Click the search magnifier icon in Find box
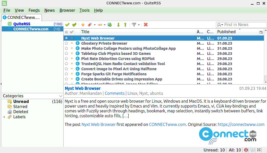267x153 pixels. (219, 25)
